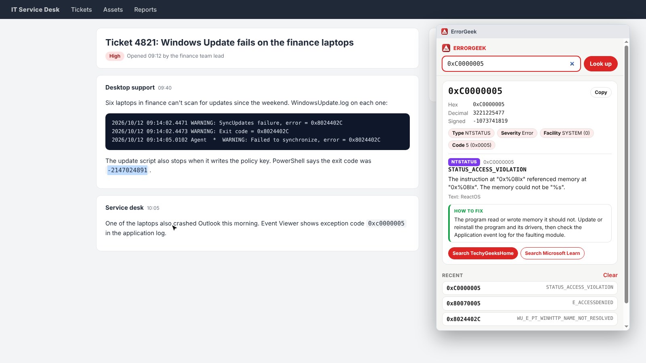Go to IT Service Desk home
Screen dimensions: 646x363
(35, 10)
